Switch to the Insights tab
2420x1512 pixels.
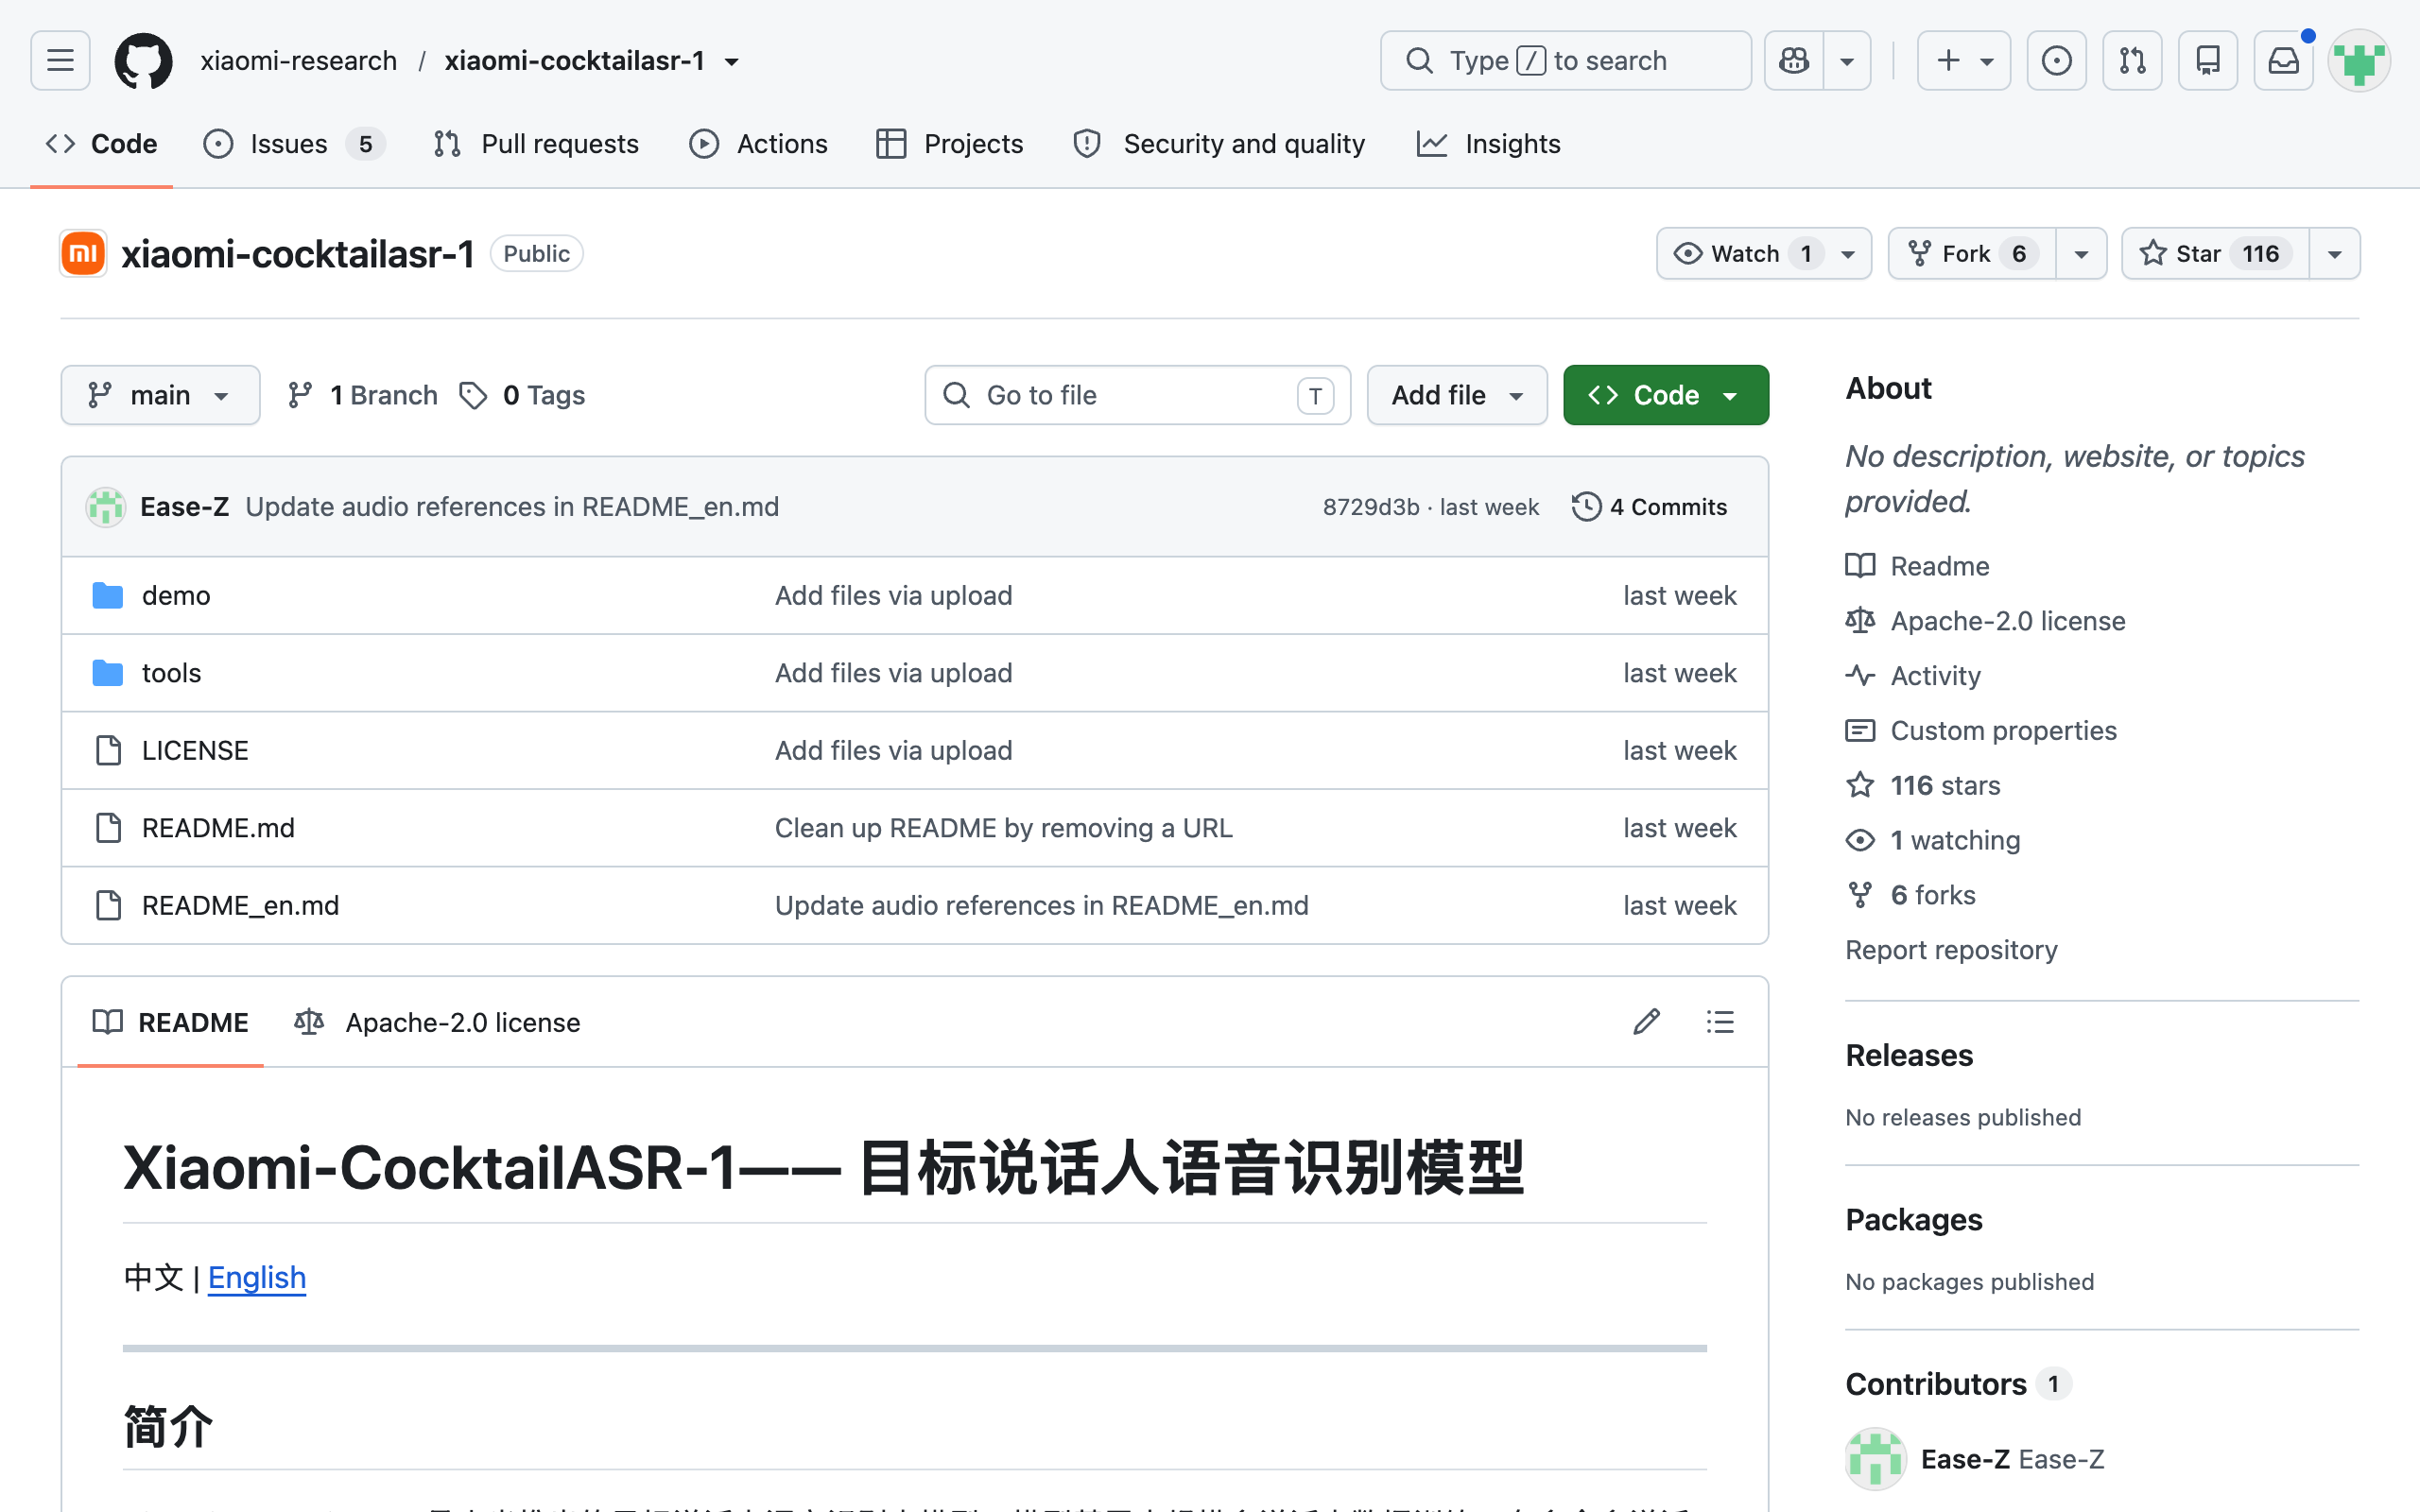click(1489, 144)
